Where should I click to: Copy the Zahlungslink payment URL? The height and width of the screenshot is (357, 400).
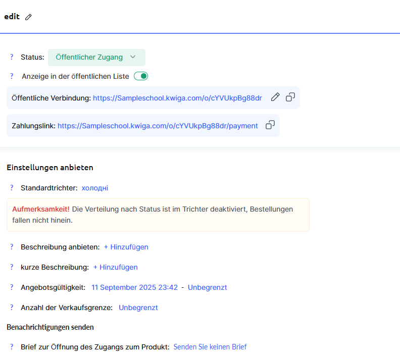[x=270, y=125]
